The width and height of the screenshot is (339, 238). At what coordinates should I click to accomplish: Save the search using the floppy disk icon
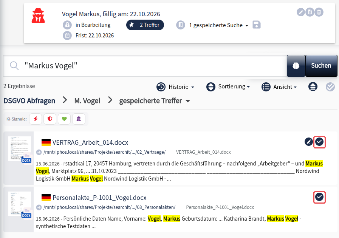point(256,25)
